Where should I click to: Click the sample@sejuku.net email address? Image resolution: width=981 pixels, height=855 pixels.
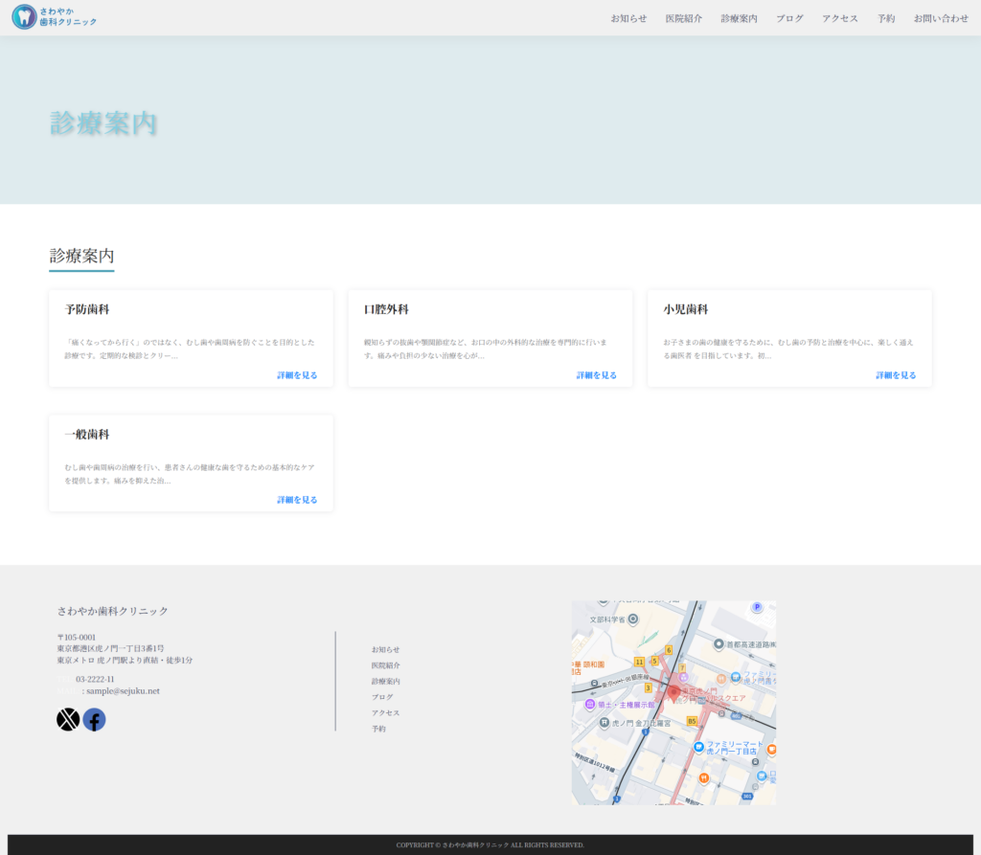click(123, 690)
